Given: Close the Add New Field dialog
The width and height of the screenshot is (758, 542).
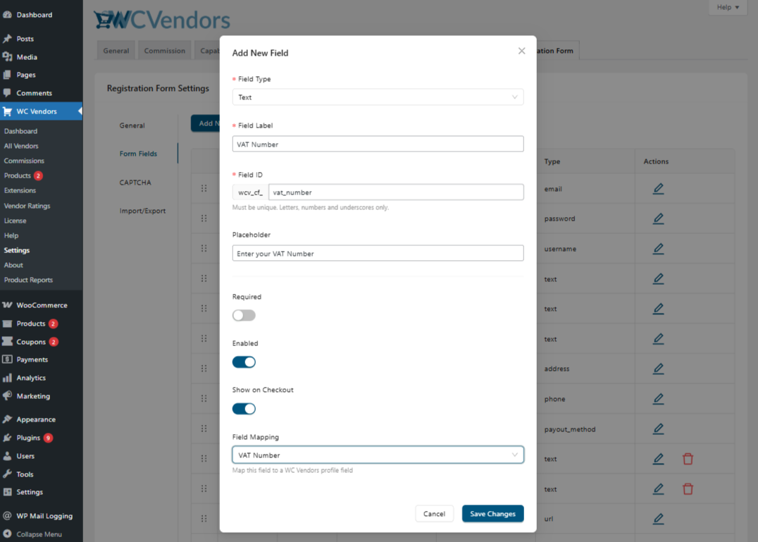Looking at the screenshot, I should point(521,51).
